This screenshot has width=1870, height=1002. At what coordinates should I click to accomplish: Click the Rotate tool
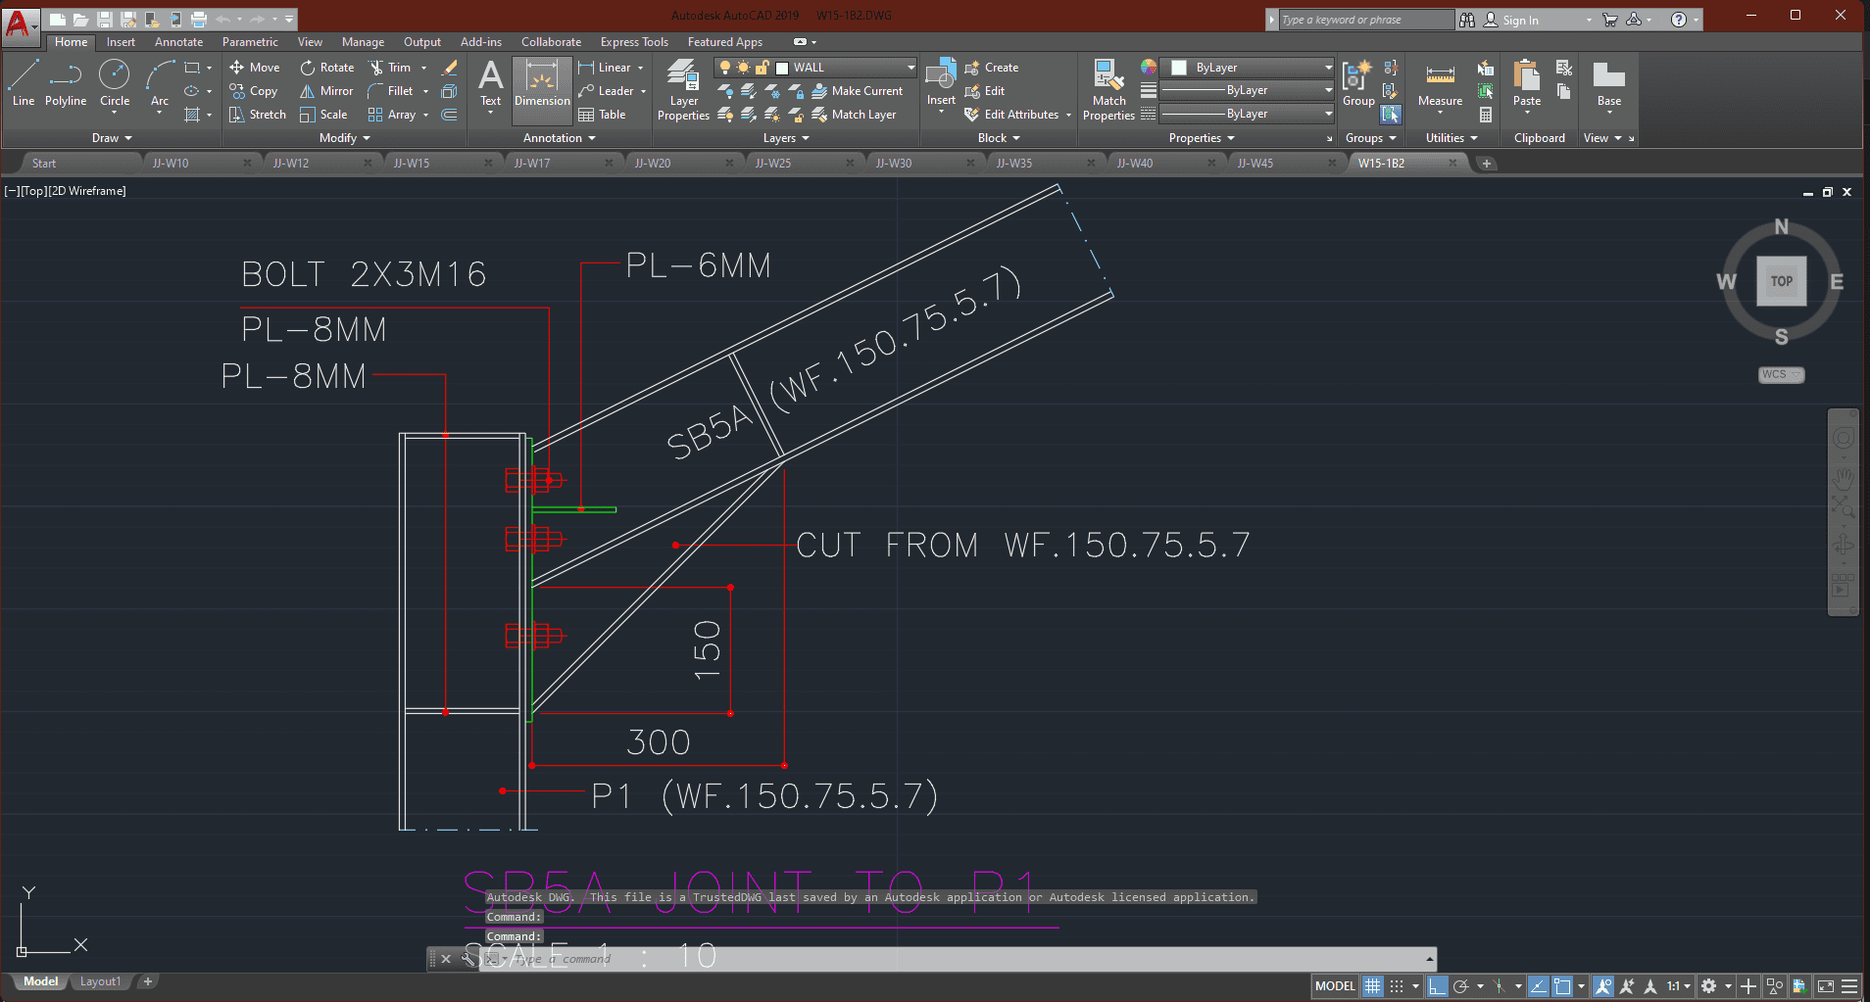click(326, 68)
